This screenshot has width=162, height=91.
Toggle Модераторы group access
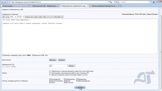77,79
